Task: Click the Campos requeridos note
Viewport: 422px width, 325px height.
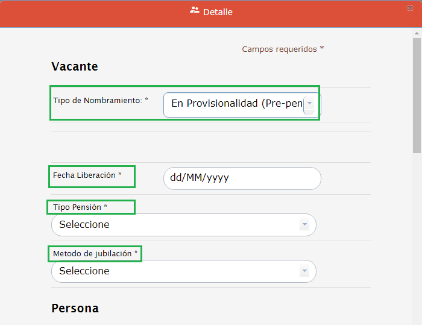Action: [x=283, y=49]
